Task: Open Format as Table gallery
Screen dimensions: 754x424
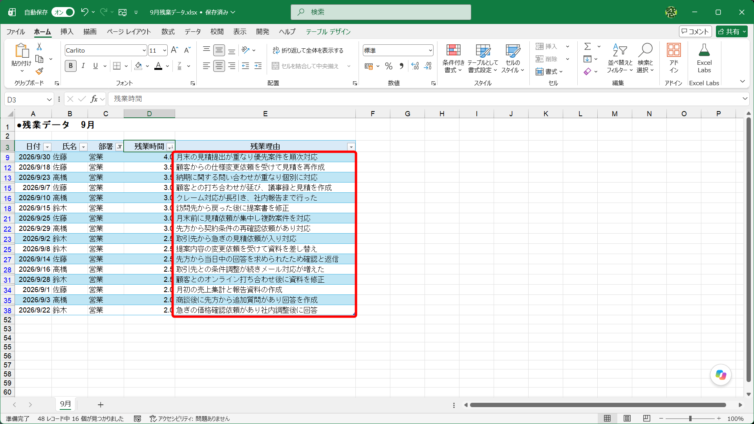Action: click(483, 58)
